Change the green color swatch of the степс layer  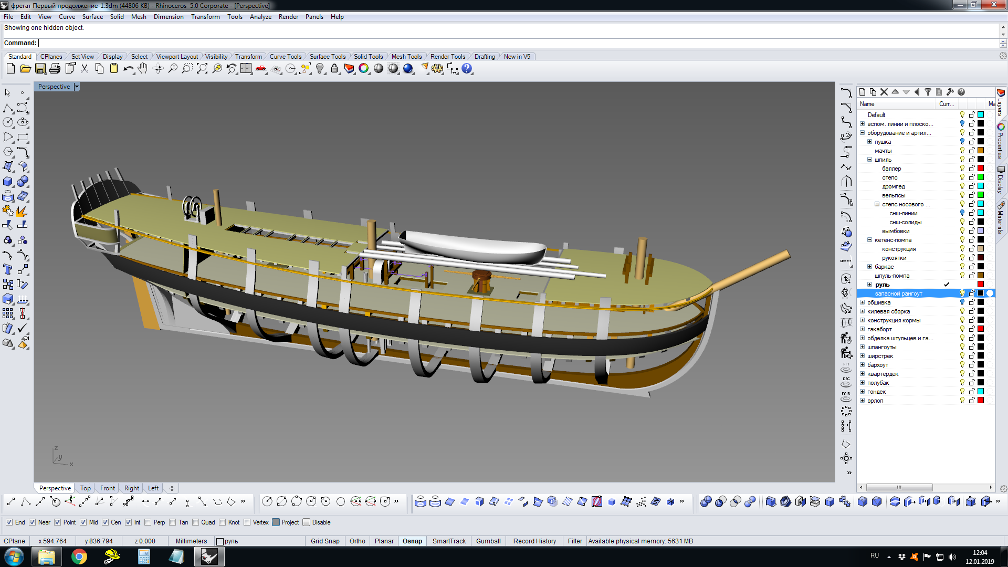click(981, 177)
